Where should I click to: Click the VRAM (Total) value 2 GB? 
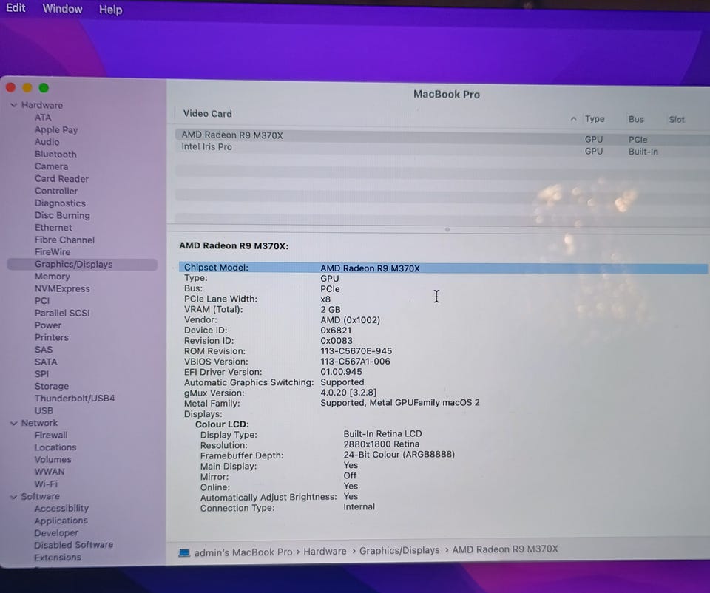pos(331,310)
